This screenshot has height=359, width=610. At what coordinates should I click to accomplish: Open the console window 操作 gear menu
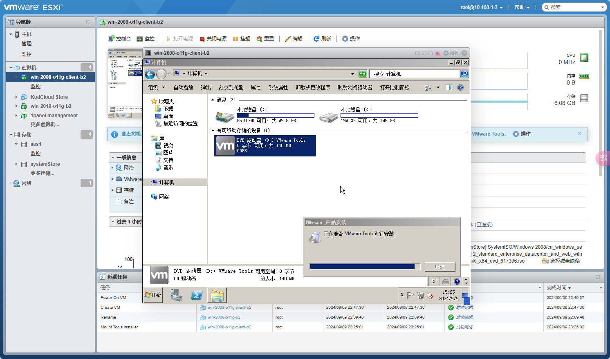[451, 53]
